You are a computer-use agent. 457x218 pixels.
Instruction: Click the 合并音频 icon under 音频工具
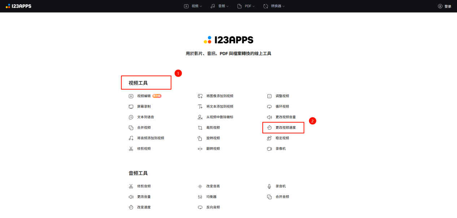tap(269, 197)
